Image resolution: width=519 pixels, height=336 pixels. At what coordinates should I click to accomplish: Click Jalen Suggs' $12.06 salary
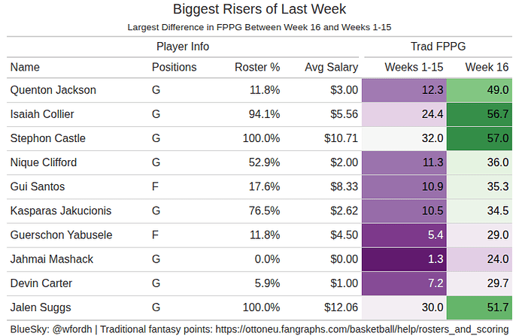(x=339, y=307)
